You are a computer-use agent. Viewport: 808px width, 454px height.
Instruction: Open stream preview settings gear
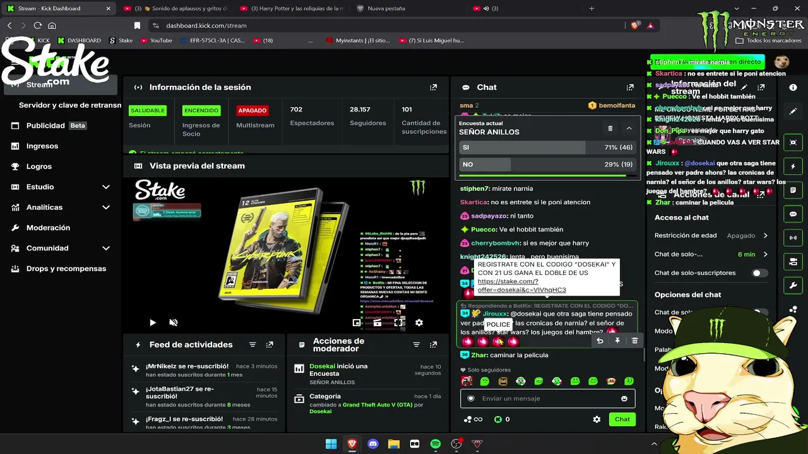419,323
